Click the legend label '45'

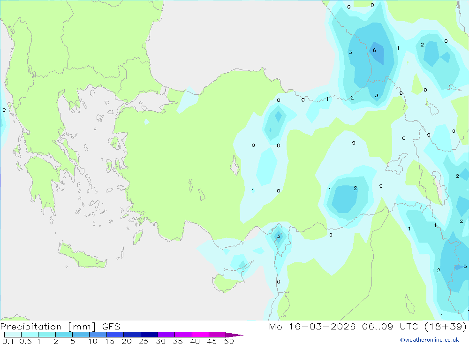click(x=212, y=341)
